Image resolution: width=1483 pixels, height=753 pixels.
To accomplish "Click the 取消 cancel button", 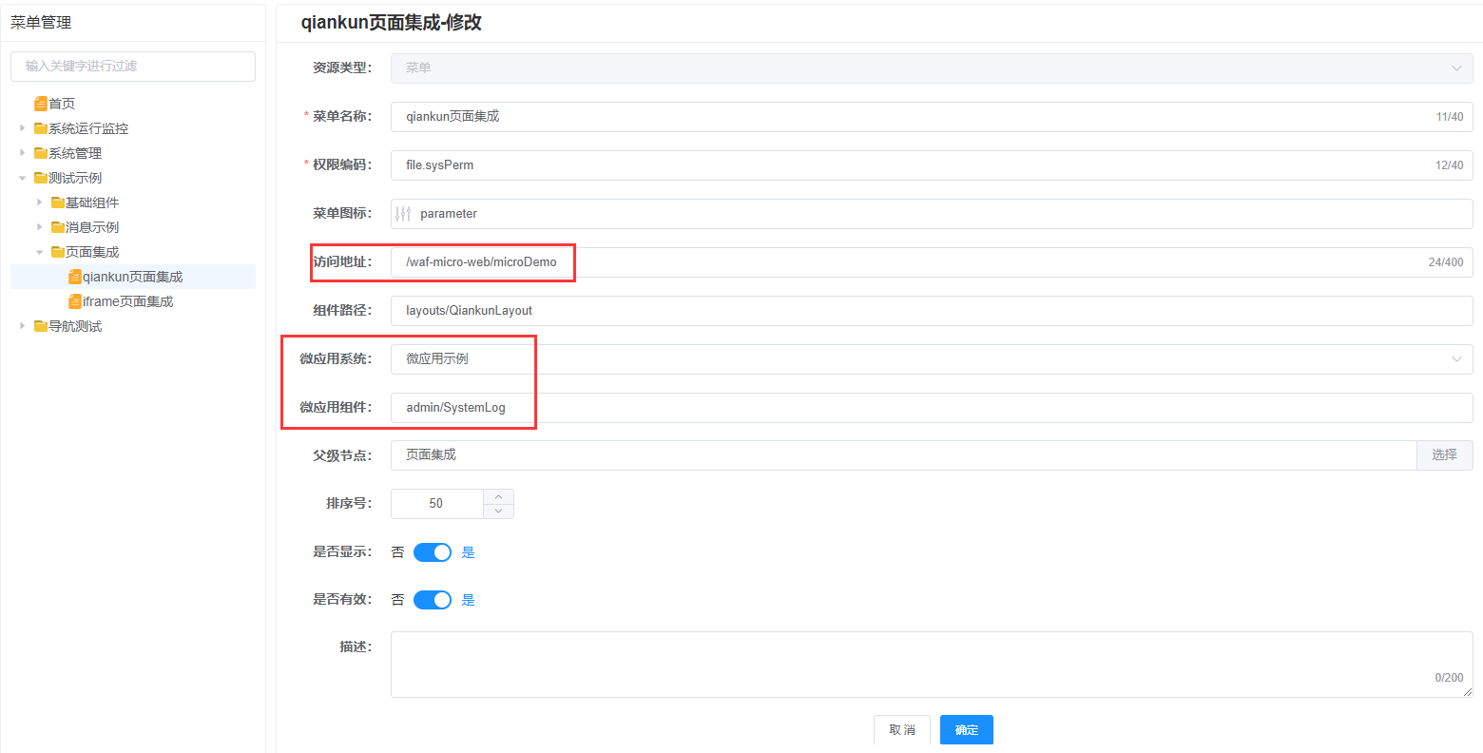I will coord(901,729).
